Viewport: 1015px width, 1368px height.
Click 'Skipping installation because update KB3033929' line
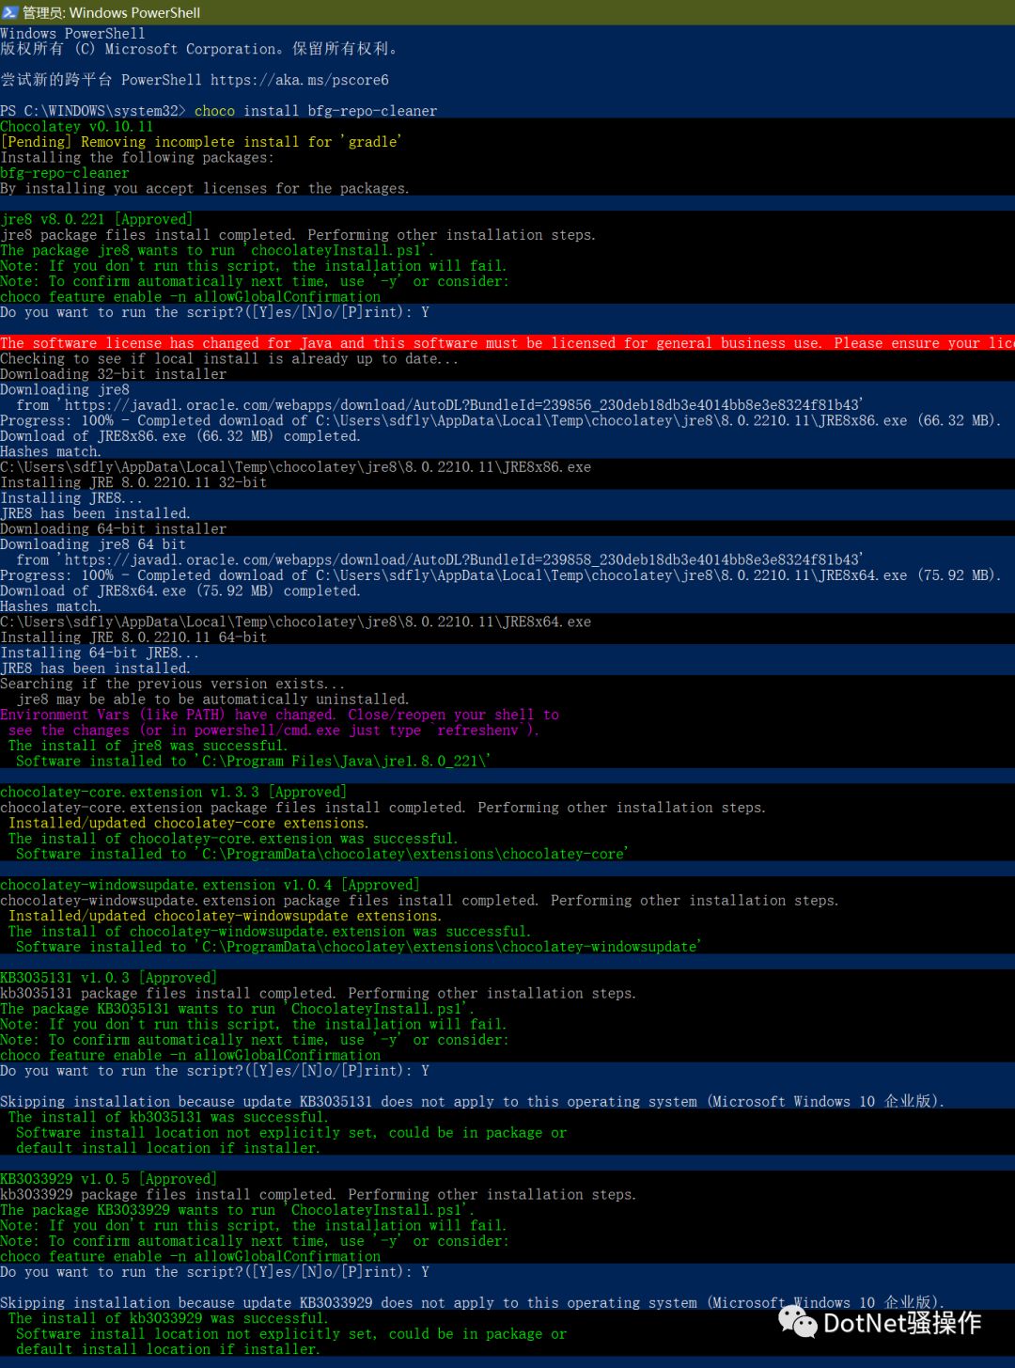(x=472, y=1303)
